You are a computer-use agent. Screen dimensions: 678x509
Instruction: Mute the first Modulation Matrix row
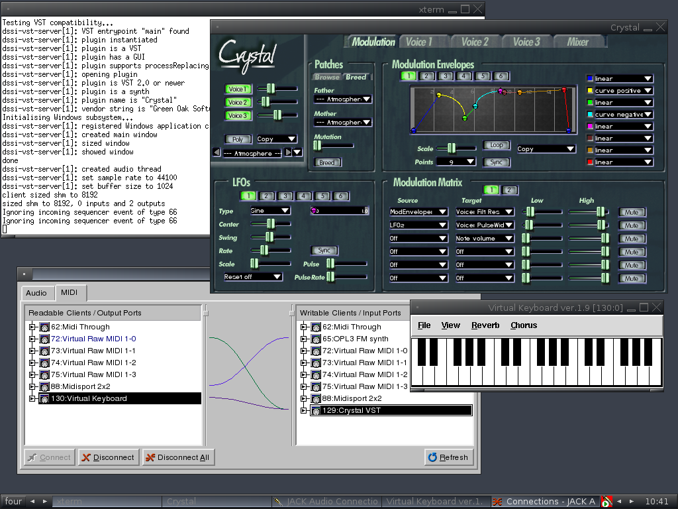632,212
